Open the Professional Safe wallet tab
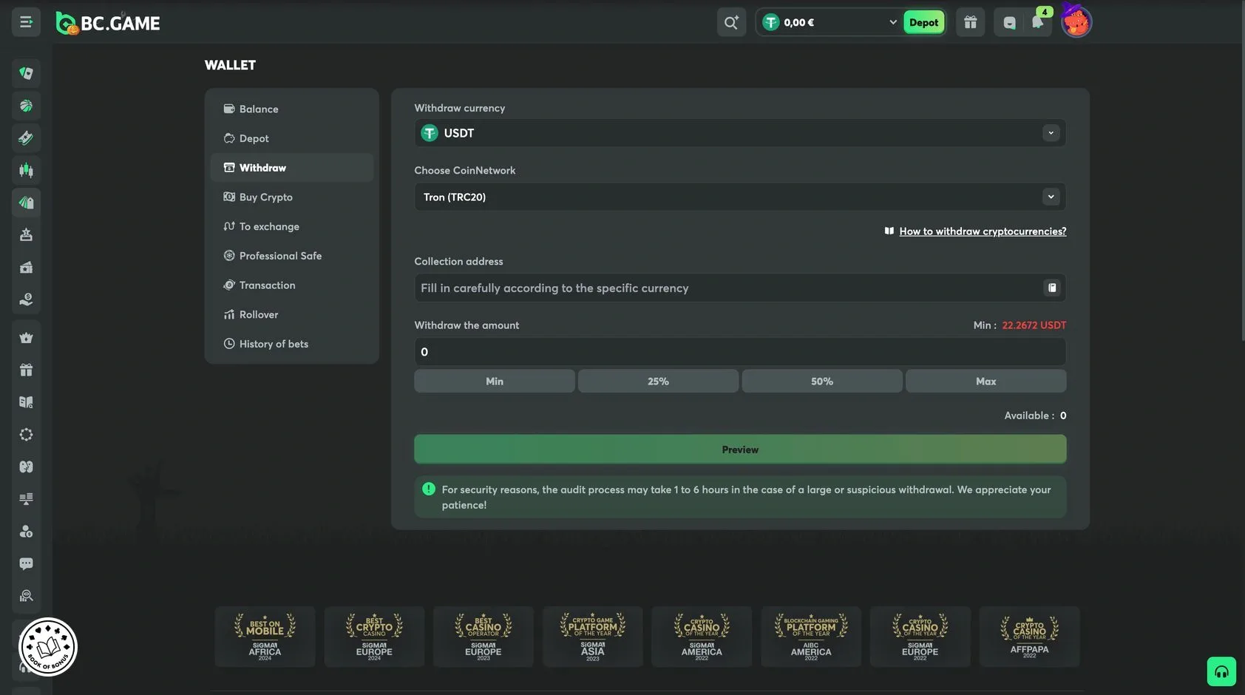The height and width of the screenshot is (695, 1245). [292, 256]
